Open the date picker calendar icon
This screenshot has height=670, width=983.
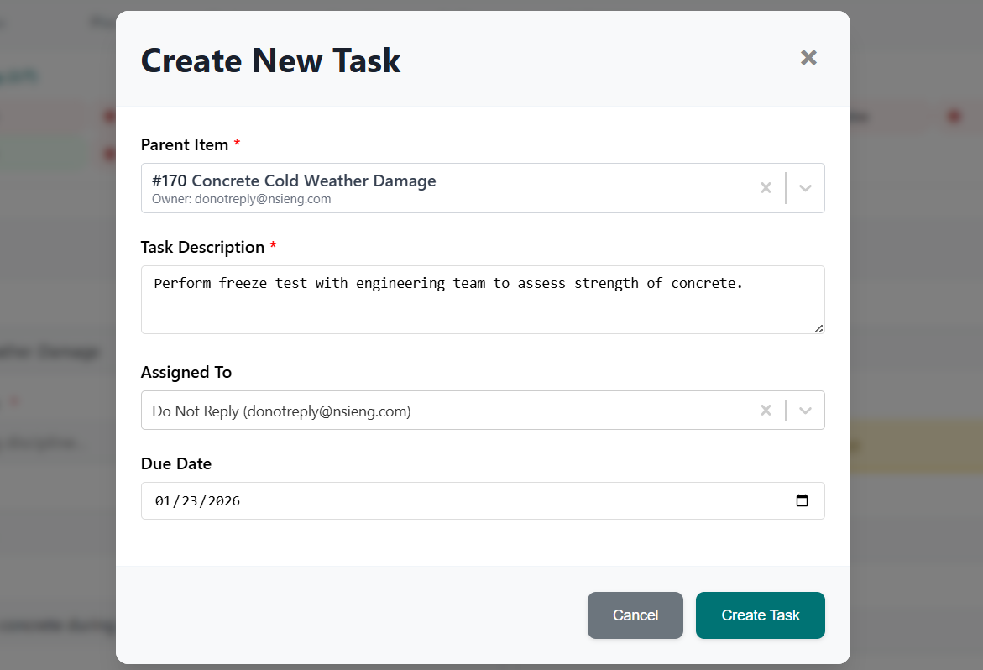pyautogui.click(x=803, y=500)
